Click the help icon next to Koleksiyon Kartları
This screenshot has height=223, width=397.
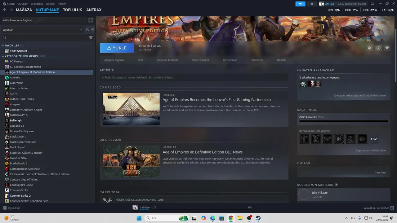point(336,185)
